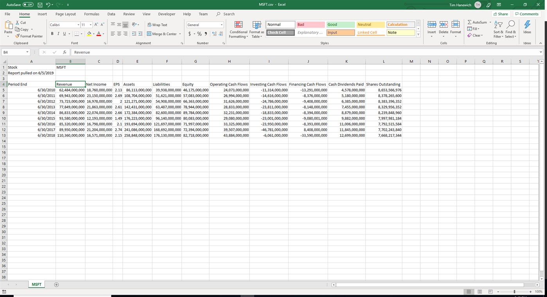
Task: Add a new sheet with the plus icon
Action: pos(56,285)
